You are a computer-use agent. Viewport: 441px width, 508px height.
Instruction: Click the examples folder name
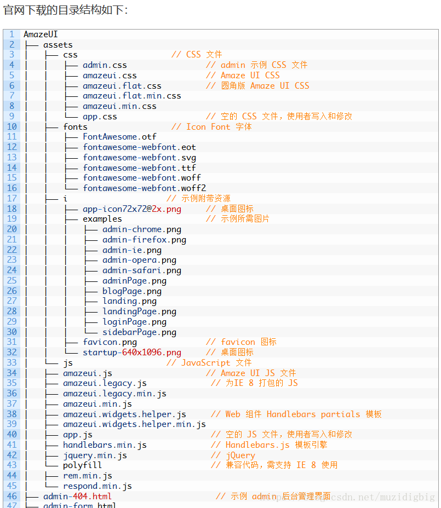(102, 219)
